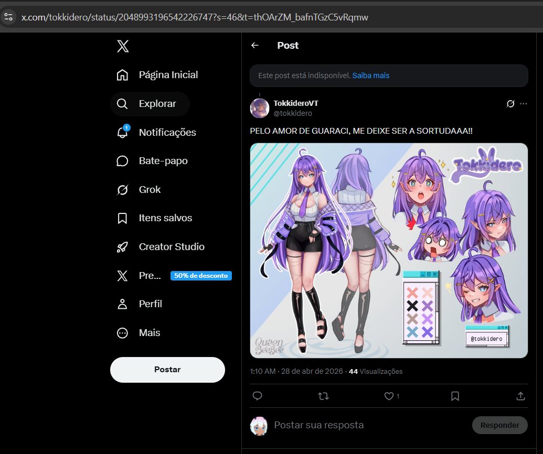Screen dimensions: 543x454
Task: Click the site information icon in the address bar
Action: pyautogui.click(x=8, y=17)
